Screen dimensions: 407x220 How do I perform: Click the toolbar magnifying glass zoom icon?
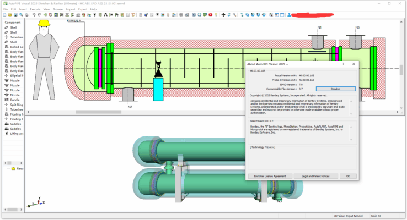click(x=234, y=15)
